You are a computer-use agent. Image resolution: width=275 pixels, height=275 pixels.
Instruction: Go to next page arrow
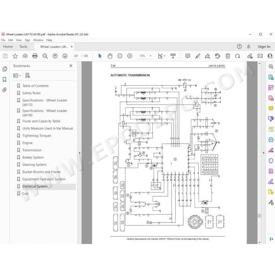[65, 56]
